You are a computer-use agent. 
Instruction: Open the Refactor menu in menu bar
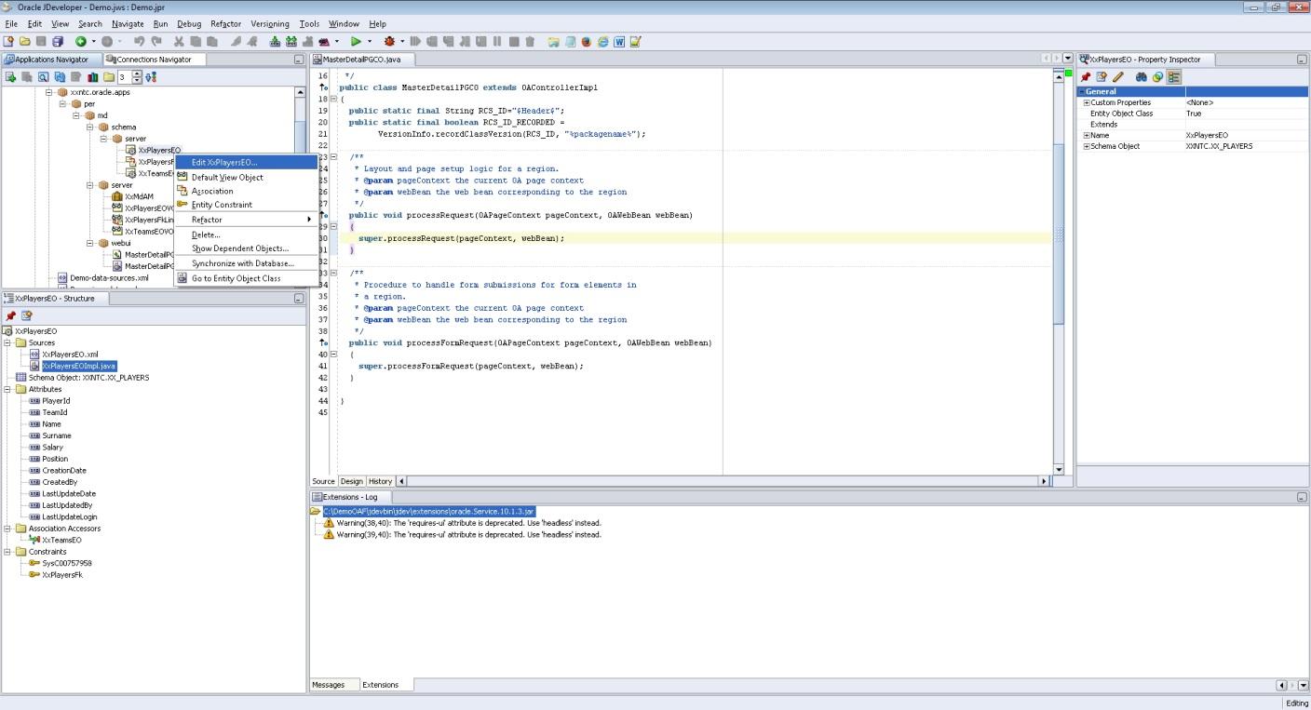[225, 23]
